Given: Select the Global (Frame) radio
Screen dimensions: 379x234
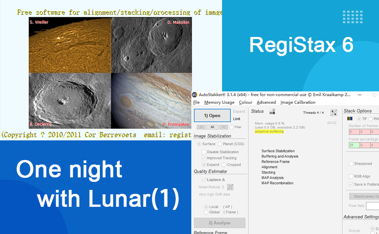Looking at the screenshot, I should pyautogui.click(x=206, y=212).
